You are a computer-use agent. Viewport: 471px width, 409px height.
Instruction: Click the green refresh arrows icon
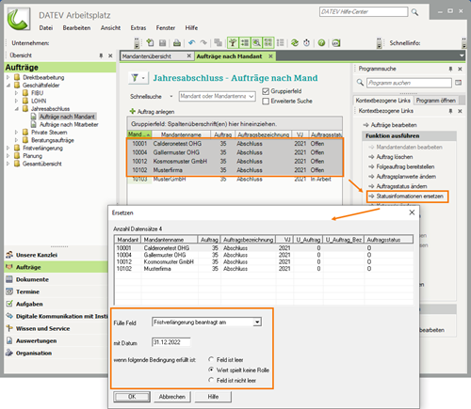point(295,42)
